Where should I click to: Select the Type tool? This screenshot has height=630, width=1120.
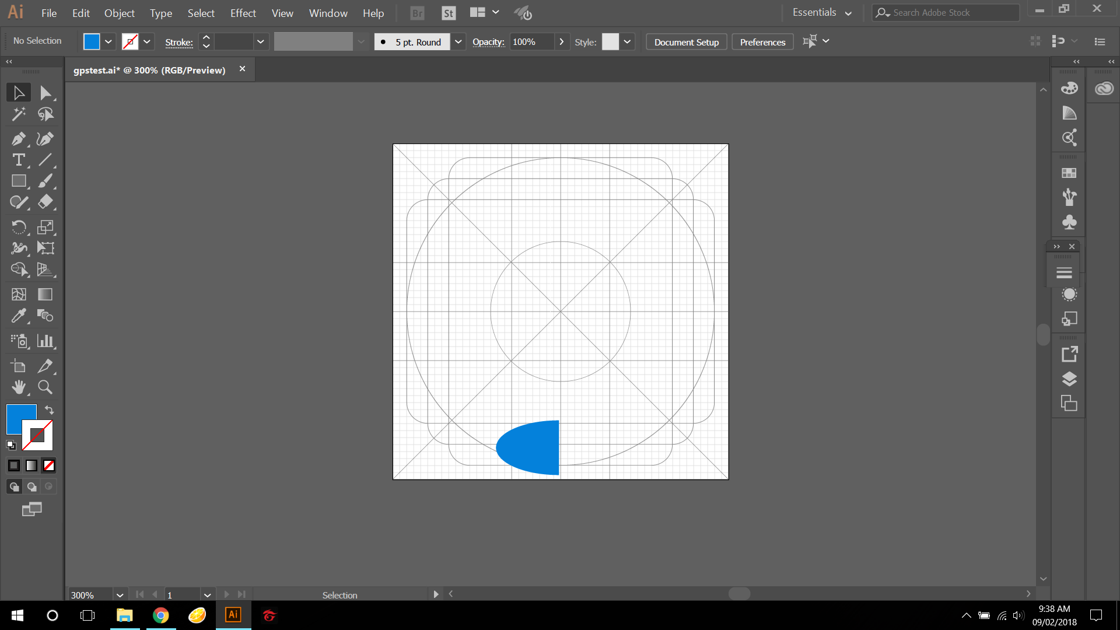pos(18,160)
